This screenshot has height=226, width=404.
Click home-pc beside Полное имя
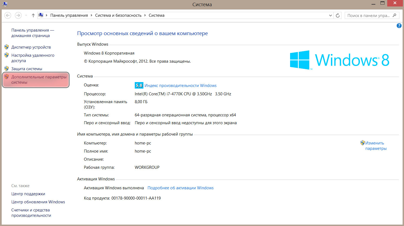(143, 151)
